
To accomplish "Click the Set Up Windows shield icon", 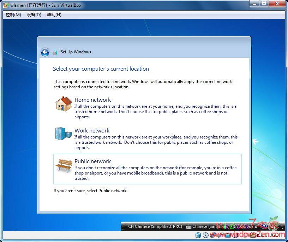I will click(55, 52).
